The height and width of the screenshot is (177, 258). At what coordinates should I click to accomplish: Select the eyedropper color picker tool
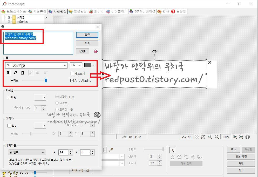click(111, 150)
